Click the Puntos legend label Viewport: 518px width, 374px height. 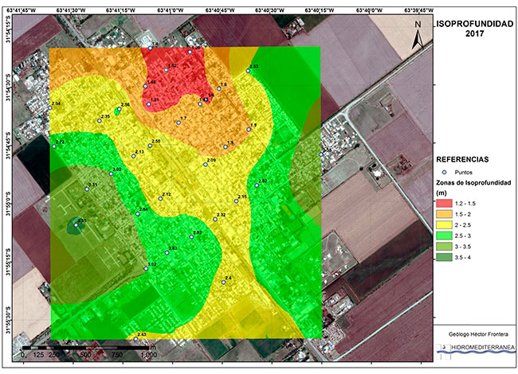[x=464, y=173]
